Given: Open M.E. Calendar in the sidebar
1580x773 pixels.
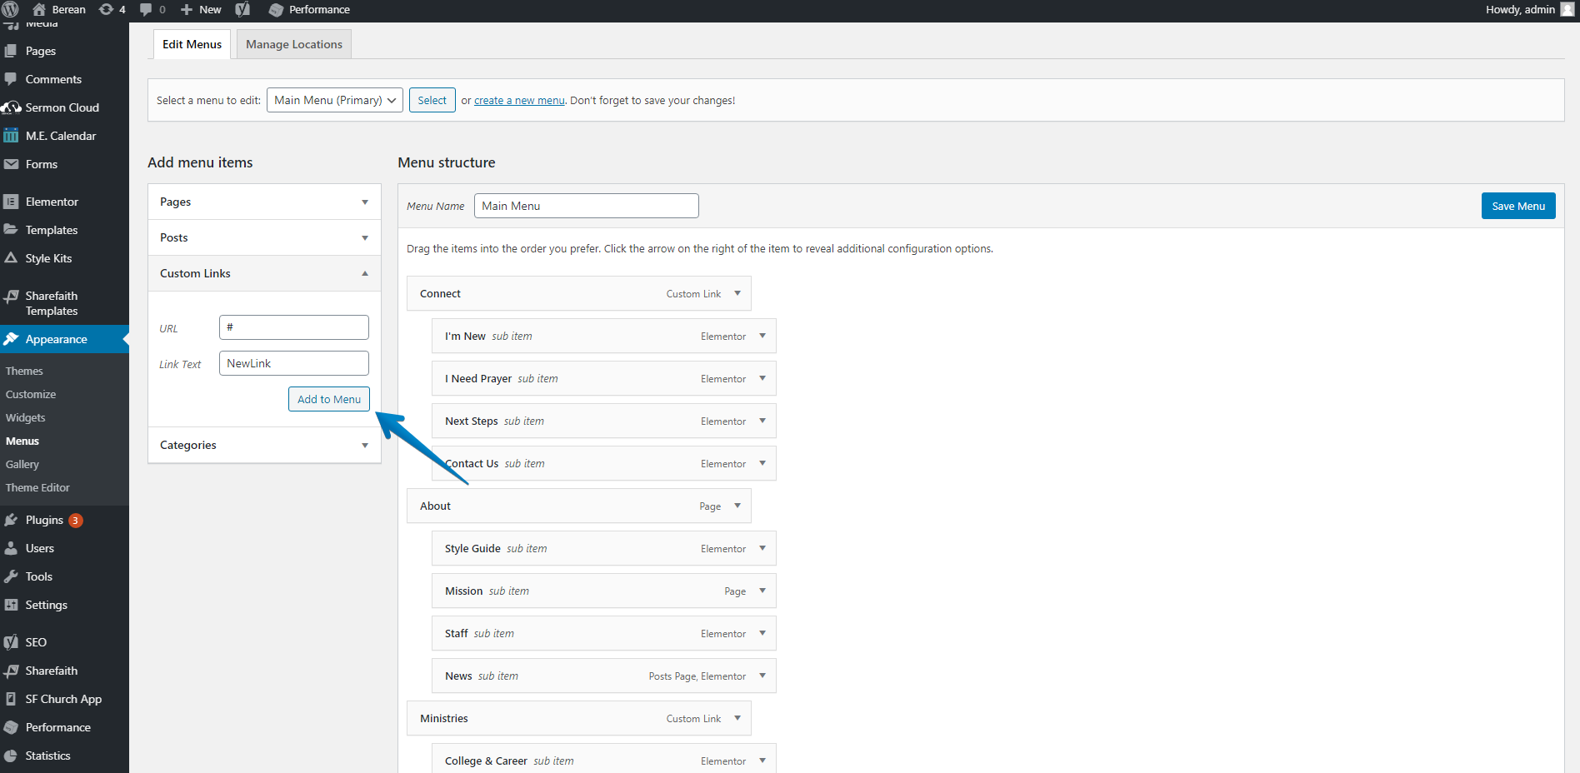Looking at the screenshot, I should tap(60, 136).
